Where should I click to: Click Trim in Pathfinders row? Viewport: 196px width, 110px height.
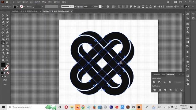160,90
